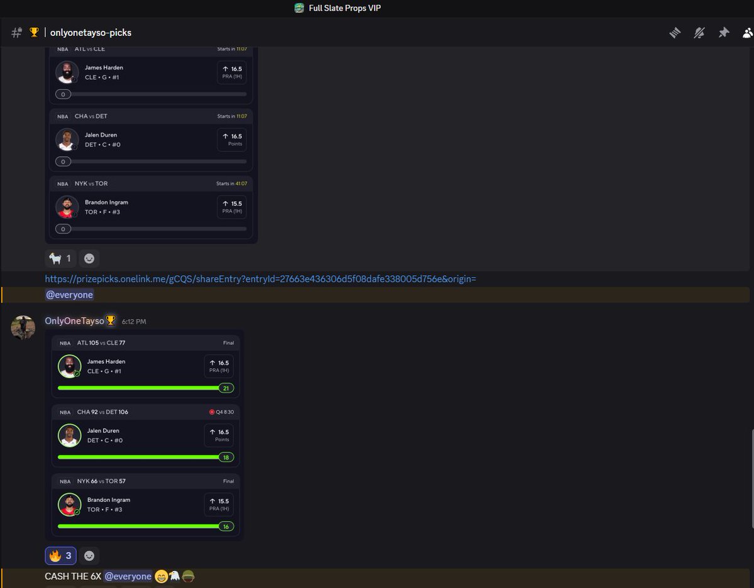Open the Threads icon in channel header
Image resolution: width=754 pixels, height=588 pixels.
pyautogui.click(x=675, y=33)
